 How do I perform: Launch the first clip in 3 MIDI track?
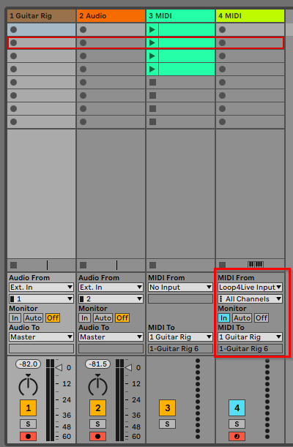tap(152, 30)
